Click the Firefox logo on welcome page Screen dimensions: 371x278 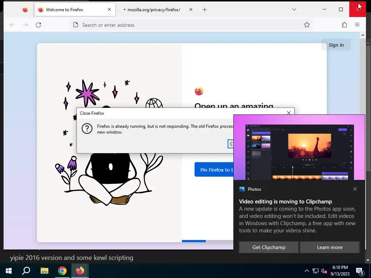[199, 91]
